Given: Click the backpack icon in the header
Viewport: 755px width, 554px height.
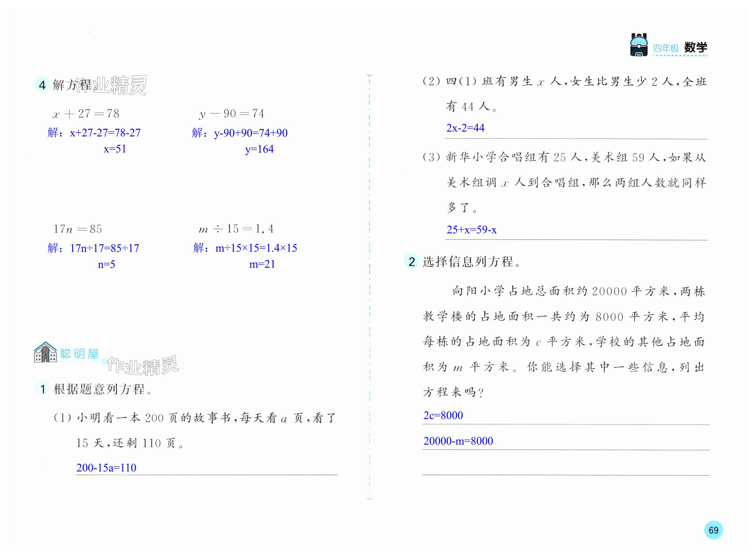Looking at the screenshot, I should 639,45.
